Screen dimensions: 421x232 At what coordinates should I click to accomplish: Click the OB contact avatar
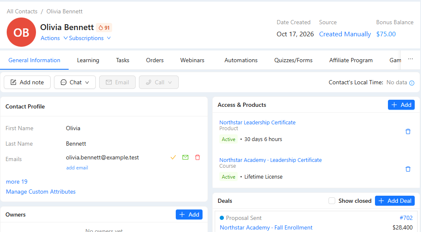click(21, 32)
